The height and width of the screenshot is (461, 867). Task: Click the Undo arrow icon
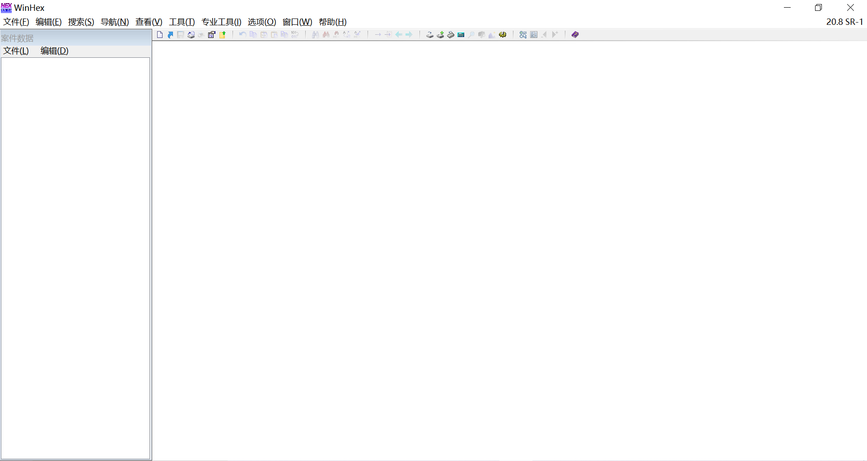pyautogui.click(x=242, y=35)
